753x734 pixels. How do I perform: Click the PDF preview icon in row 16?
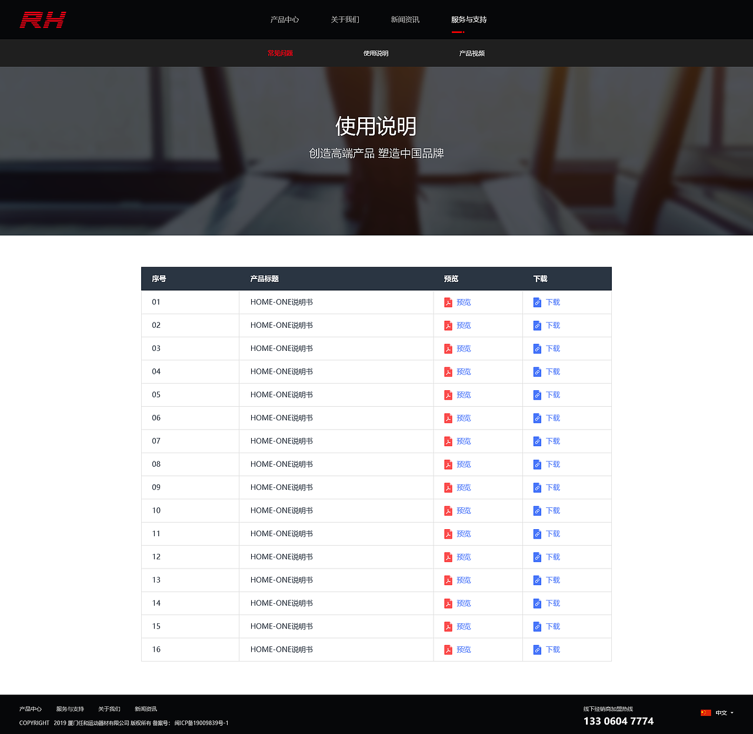(448, 649)
